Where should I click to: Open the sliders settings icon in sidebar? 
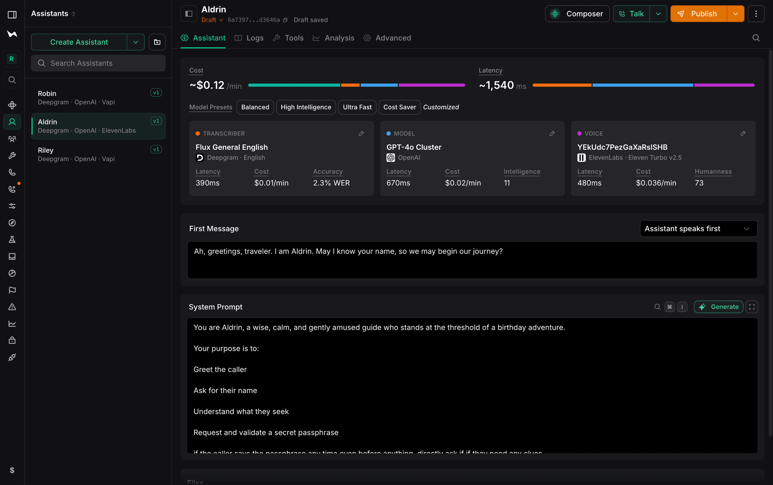tap(12, 206)
